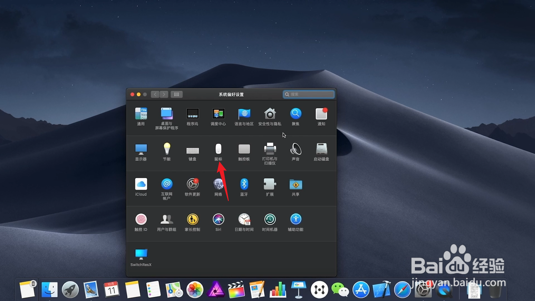
Task: Open 家长控制 (Parental Controls) preferences
Action: pyautogui.click(x=193, y=222)
